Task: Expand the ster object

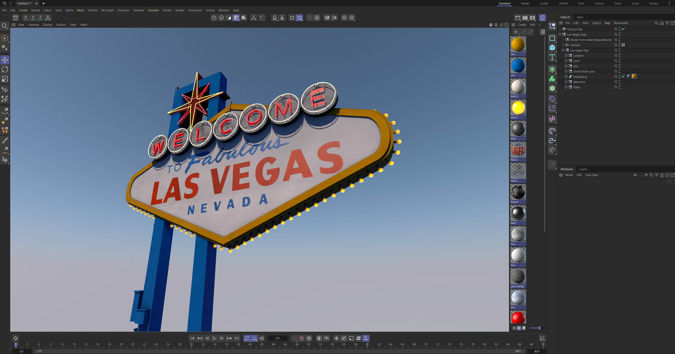Action: click(566, 66)
